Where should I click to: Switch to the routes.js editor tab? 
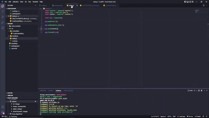(44, 6)
